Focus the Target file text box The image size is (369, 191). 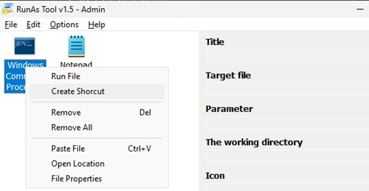[x=288, y=89]
